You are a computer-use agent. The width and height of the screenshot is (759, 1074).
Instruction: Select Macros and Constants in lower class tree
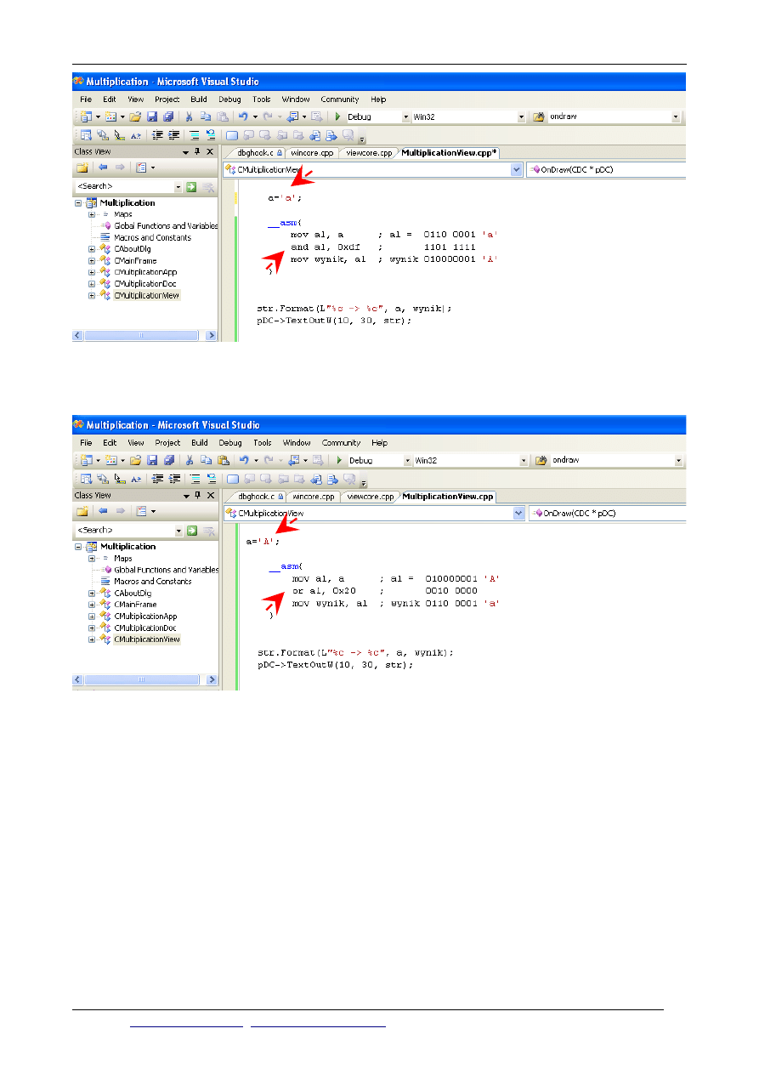pos(152,582)
